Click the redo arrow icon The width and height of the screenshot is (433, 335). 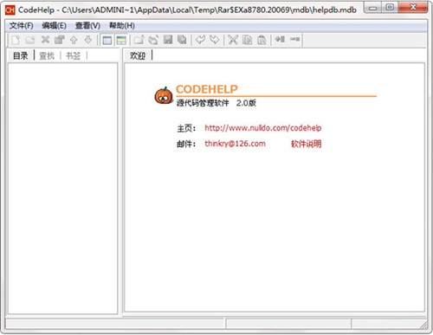[215, 40]
